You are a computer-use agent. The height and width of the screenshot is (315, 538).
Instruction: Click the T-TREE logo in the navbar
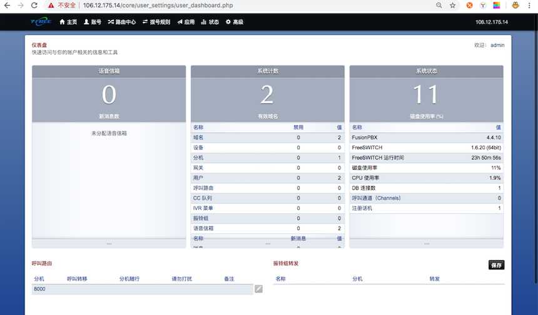[41, 22]
